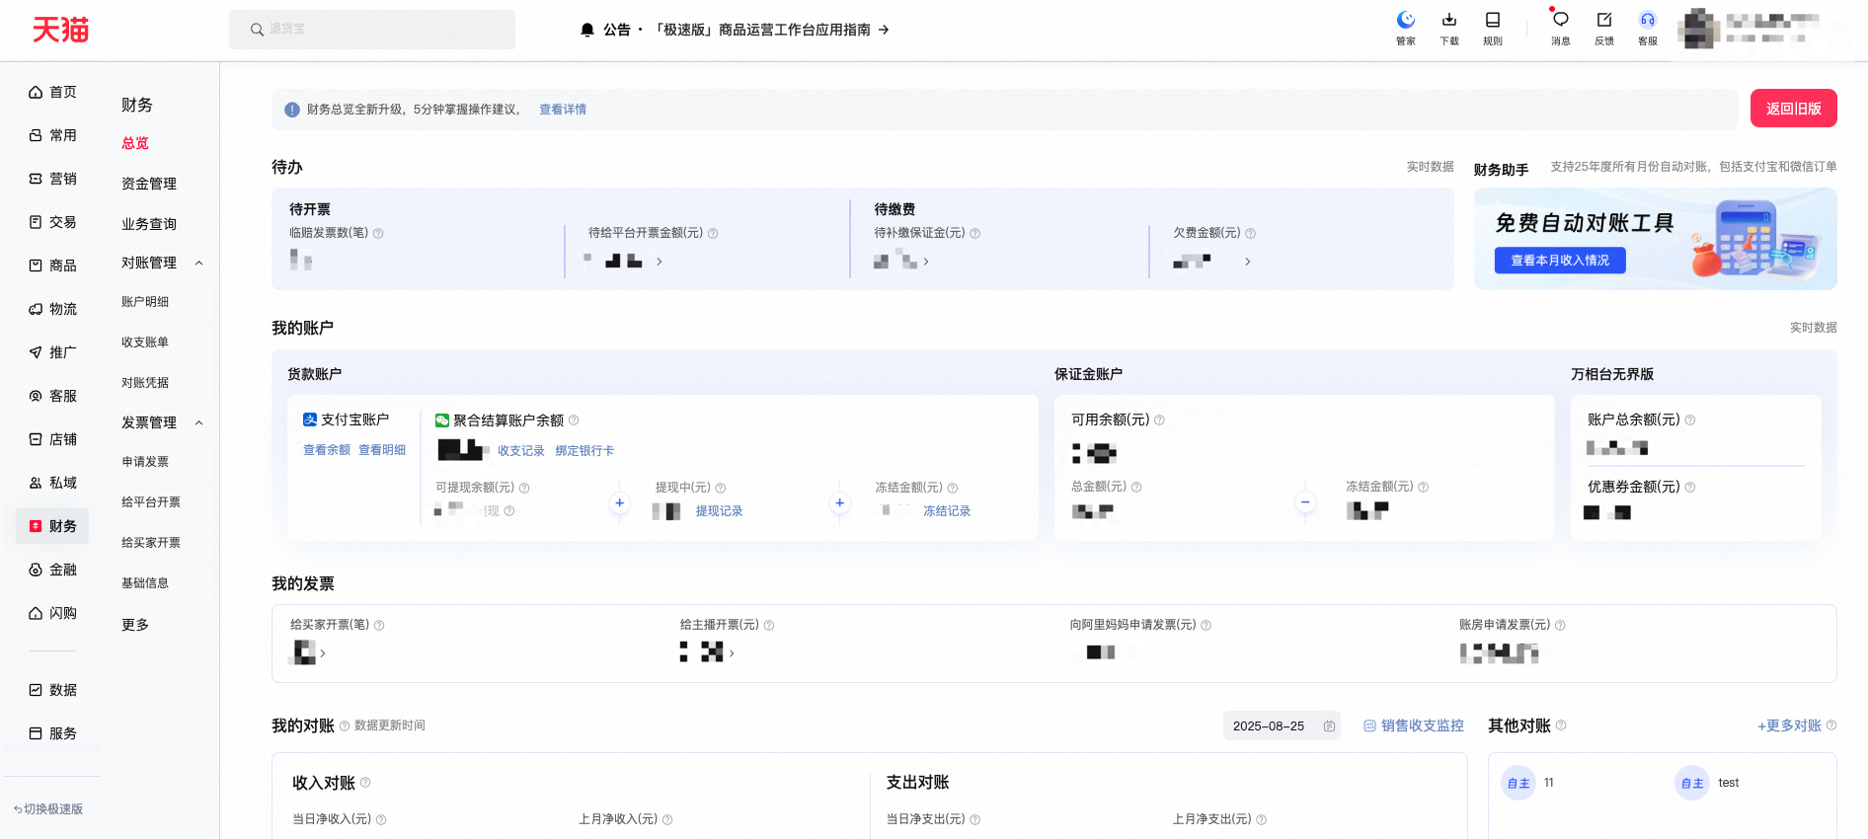The height and width of the screenshot is (839, 1868).
Task: Collapse the 发票管理 section
Action: pyautogui.click(x=199, y=423)
